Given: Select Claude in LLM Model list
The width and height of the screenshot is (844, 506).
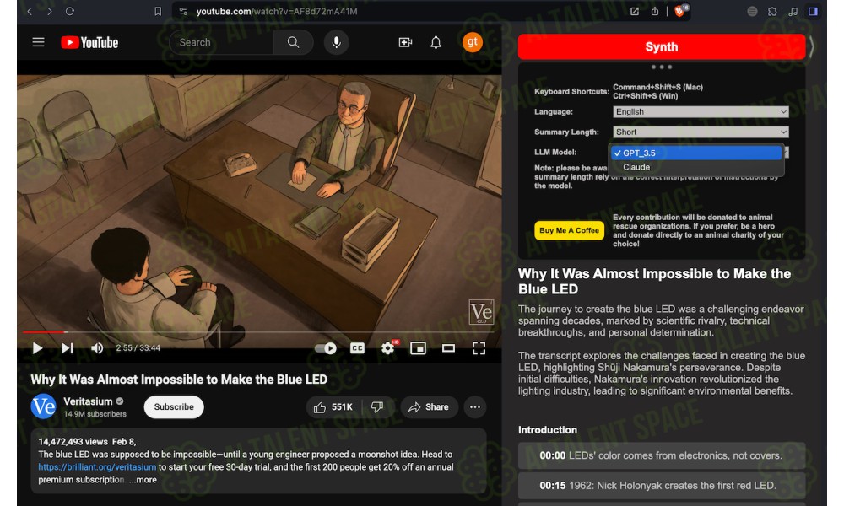Looking at the screenshot, I should pyautogui.click(x=696, y=167).
